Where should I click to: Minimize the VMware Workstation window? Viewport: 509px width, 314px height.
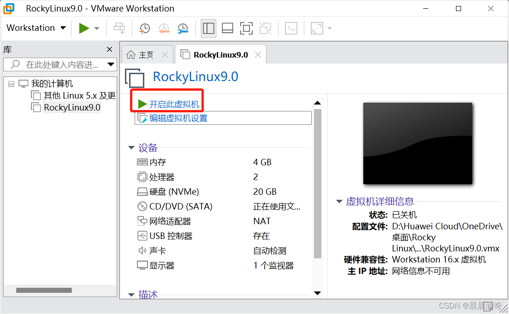(x=426, y=8)
